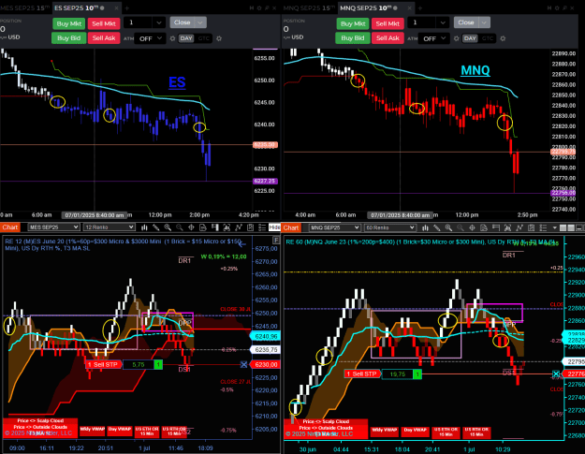Open ATM settings gear in ES panel
Viewport: 585px width, 454px height.
[172, 38]
